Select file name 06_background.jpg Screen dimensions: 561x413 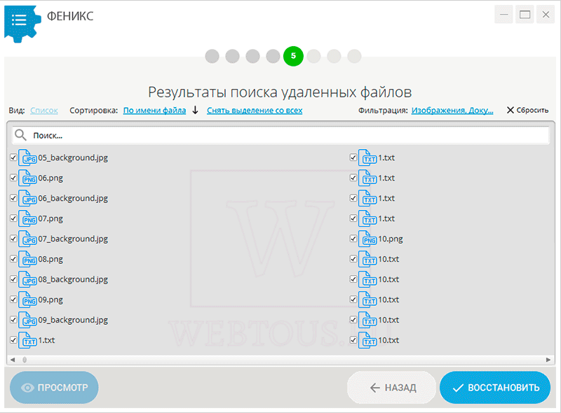[73, 198]
